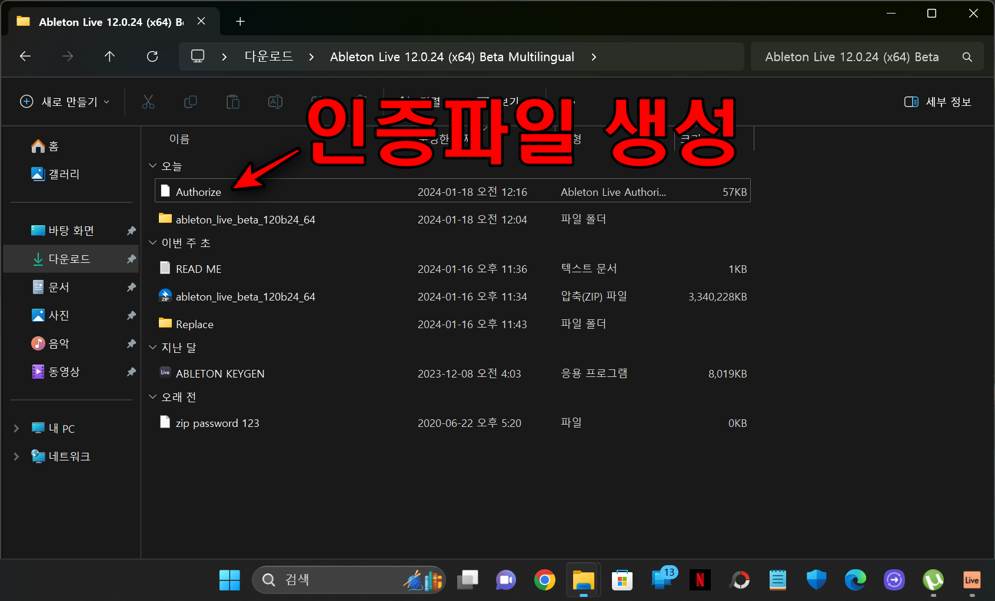Click the Cut scissors icon
995x601 pixels.
point(148,102)
